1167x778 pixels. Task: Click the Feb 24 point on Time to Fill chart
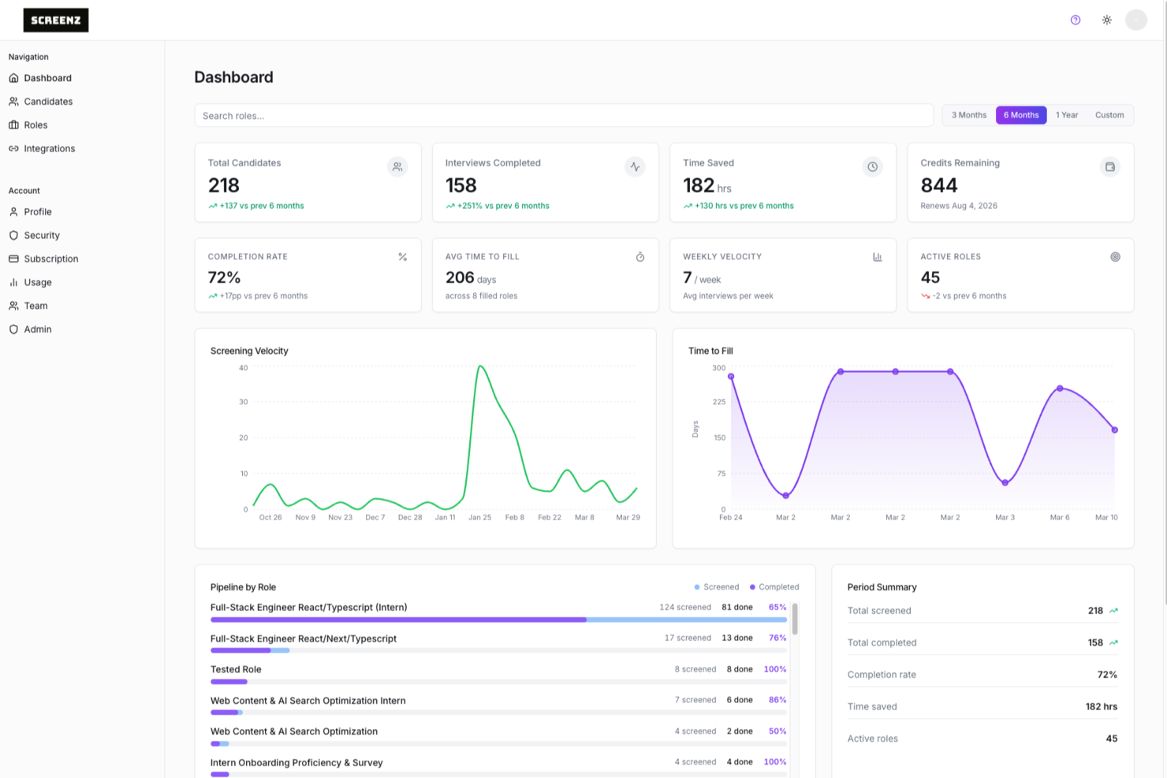tap(731, 377)
